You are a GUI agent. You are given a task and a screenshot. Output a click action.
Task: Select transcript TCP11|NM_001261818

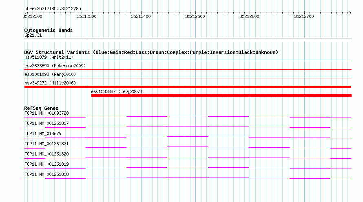click(46, 174)
